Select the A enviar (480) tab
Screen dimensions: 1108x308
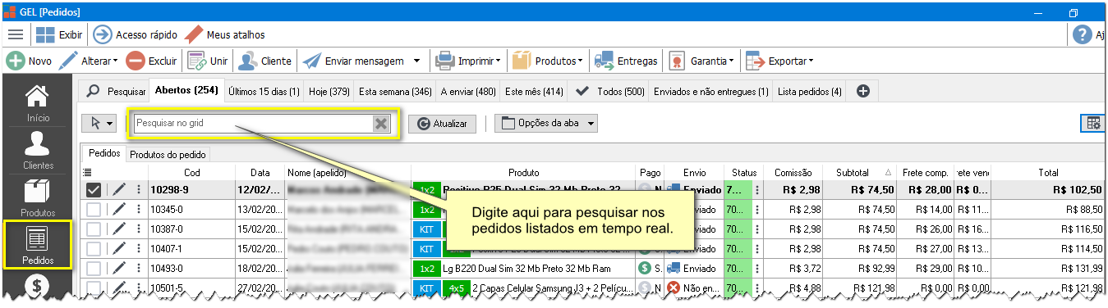point(468,92)
